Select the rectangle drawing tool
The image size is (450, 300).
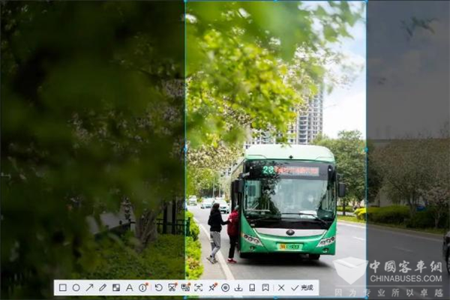(62, 287)
